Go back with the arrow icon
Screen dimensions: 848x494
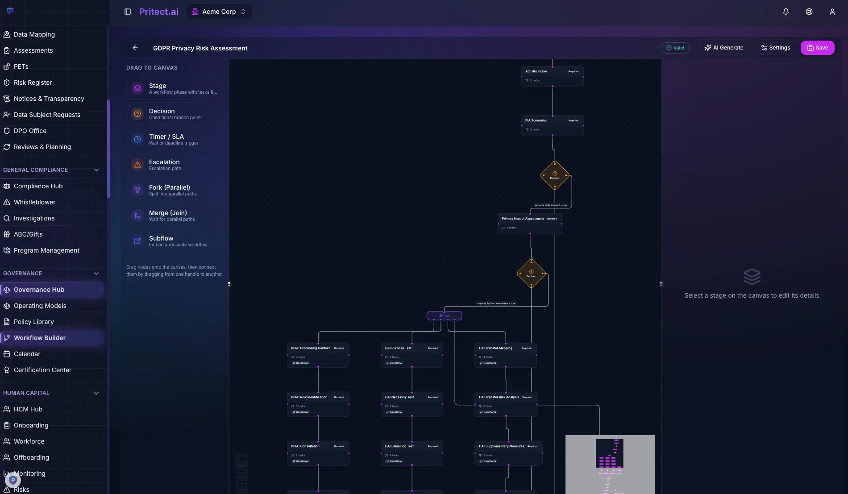coord(135,48)
